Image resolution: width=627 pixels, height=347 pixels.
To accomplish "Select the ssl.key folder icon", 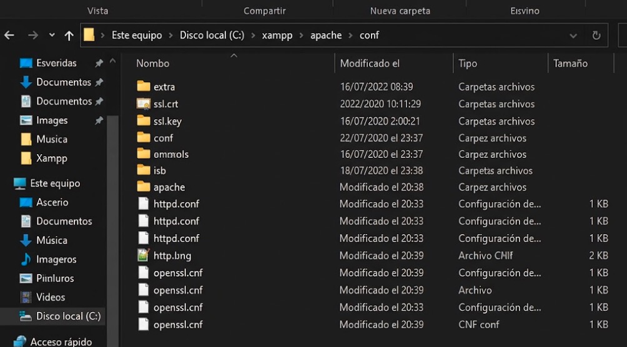I will click(144, 120).
